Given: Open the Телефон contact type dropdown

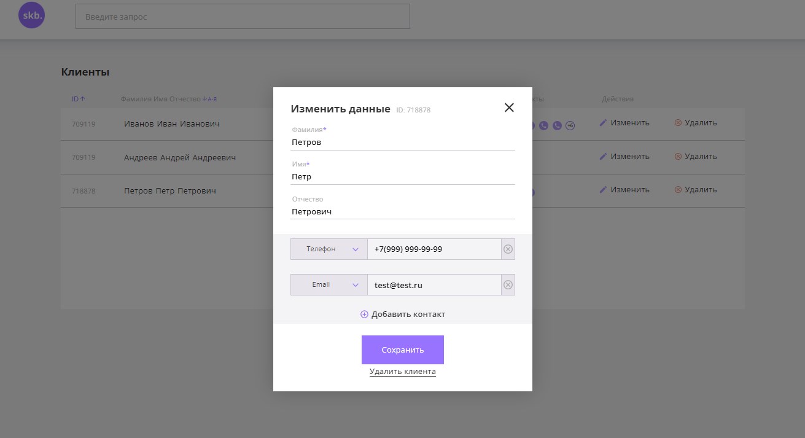Looking at the screenshot, I should pos(329,249).
